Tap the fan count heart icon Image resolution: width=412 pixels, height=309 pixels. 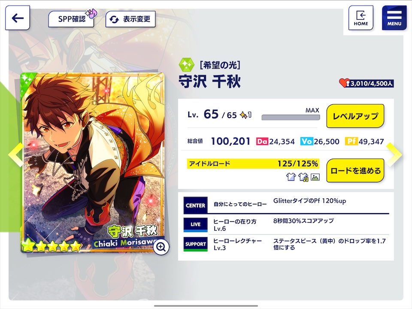pyautogui.click(x=345, y=83)
